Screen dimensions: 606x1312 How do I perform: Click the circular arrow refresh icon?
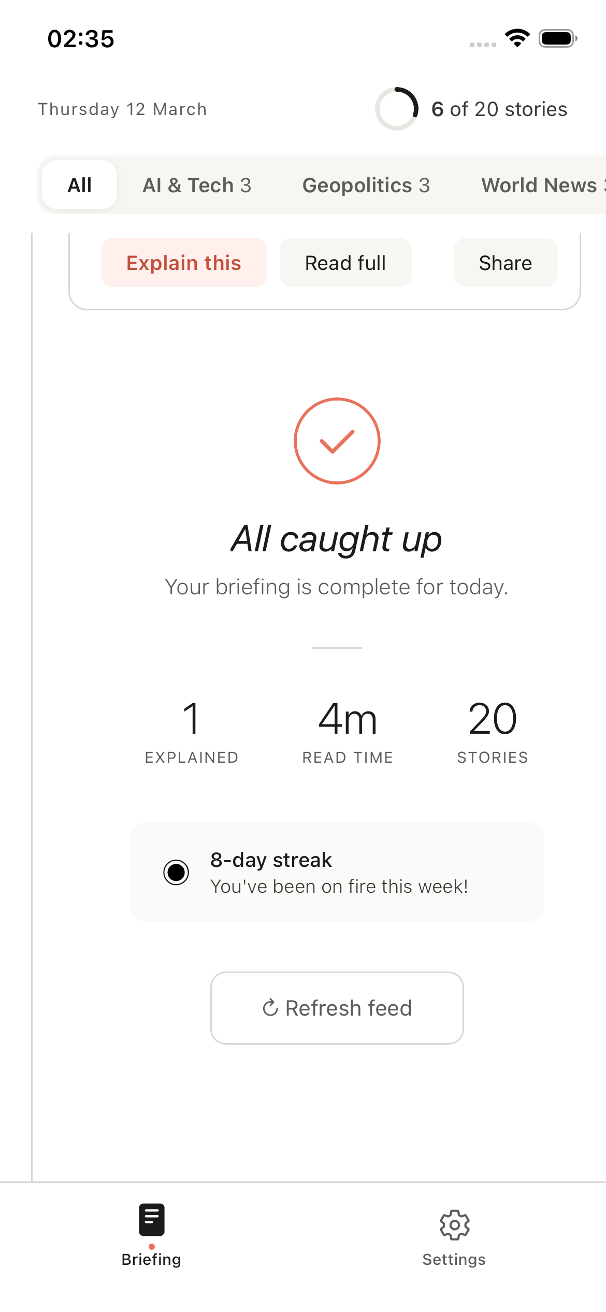(x=270, y=1008)
